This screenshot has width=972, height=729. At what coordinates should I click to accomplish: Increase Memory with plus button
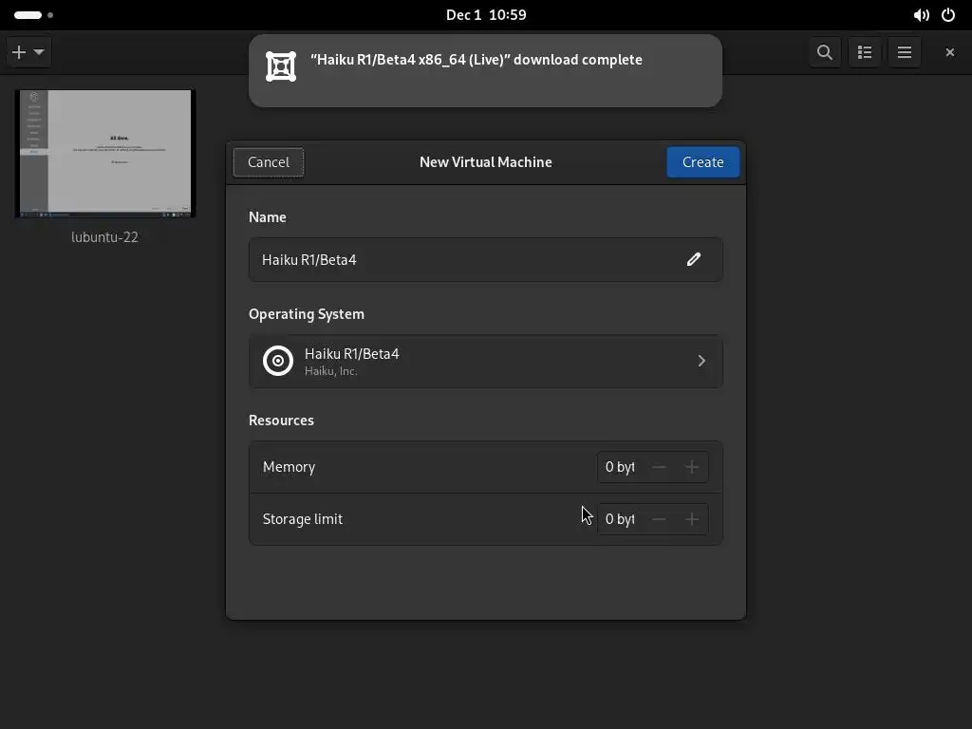[x=692, y=467]
